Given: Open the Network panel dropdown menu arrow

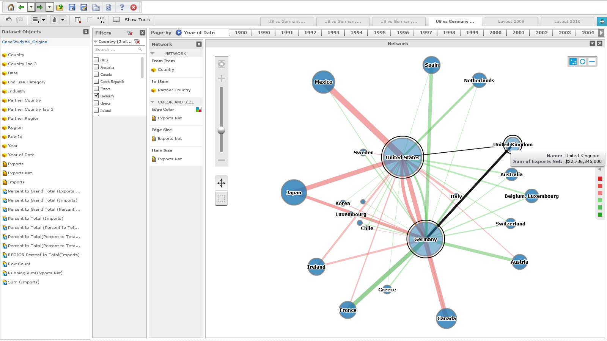Looking at the screenshot, I should 592,44.
